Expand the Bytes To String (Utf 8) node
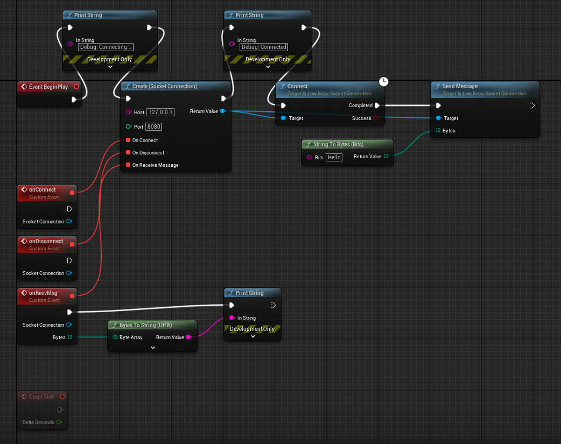The height and width of the screenshot is (444, 561). tap(152, 348)
